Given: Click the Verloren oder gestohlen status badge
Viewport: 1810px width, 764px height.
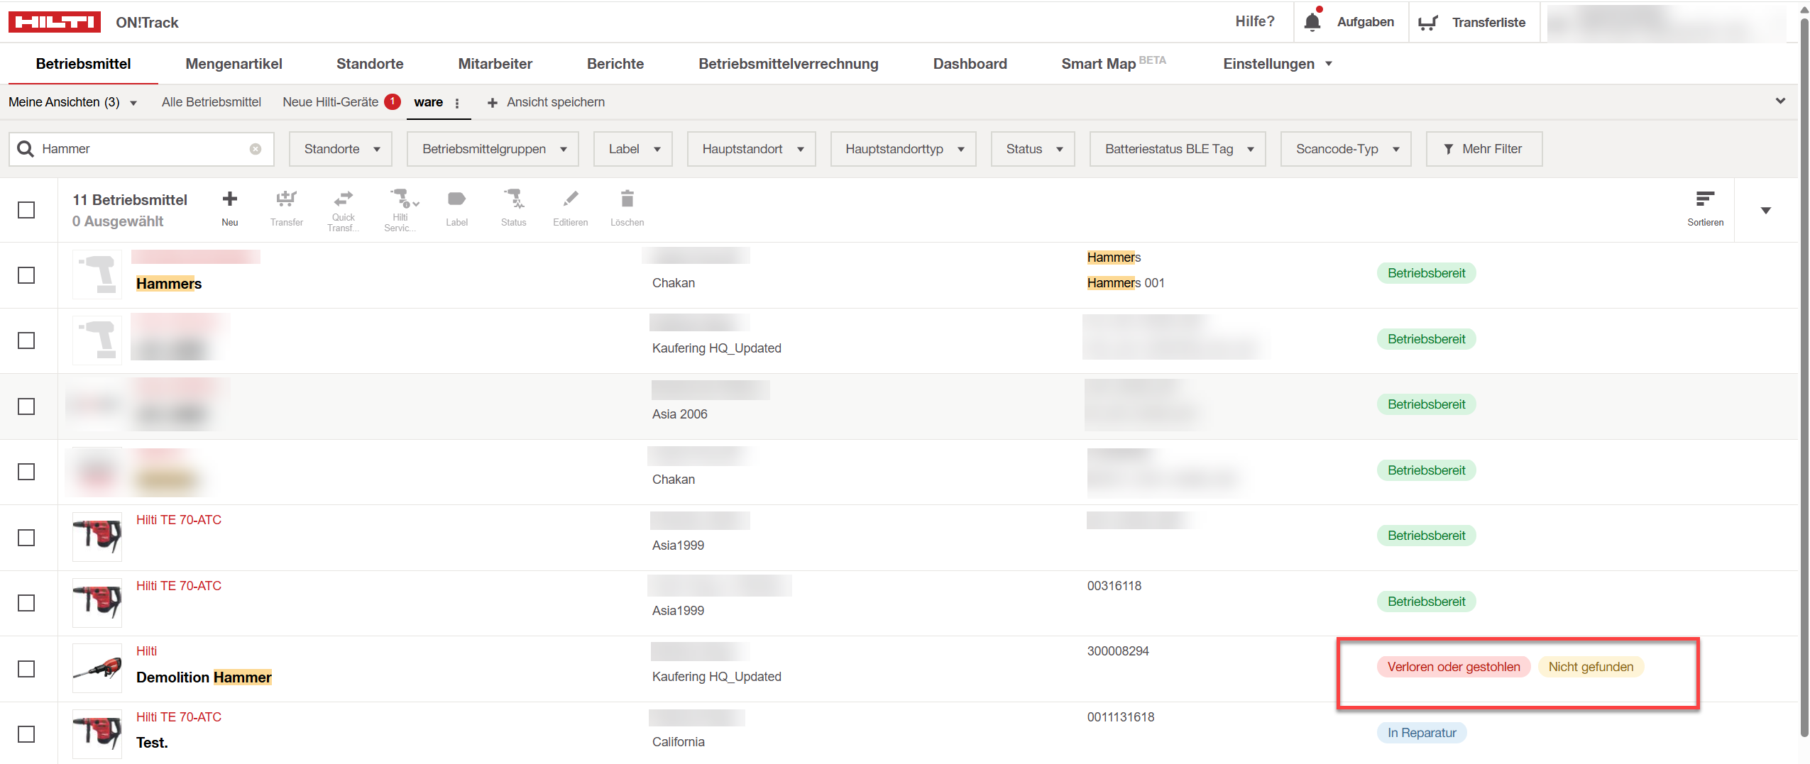Looking at the screenshot, I should pos(1454,667).
